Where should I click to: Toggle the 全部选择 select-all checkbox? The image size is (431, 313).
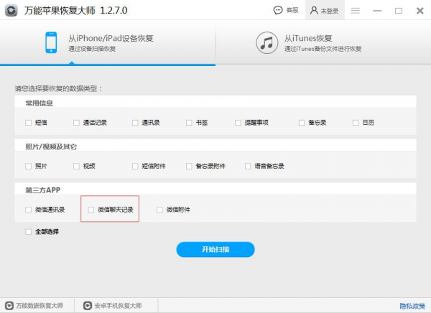pos(28,232)
